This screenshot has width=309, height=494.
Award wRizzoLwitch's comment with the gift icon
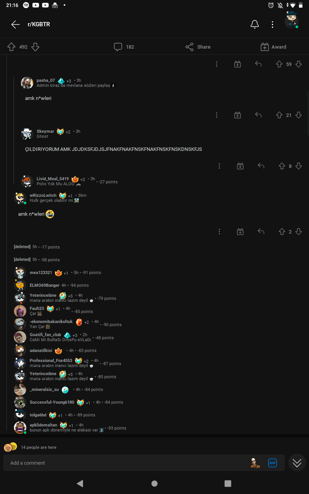point(240,232)
